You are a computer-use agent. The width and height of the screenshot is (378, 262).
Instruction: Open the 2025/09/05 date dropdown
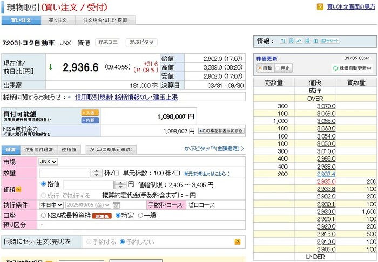click(x=88, y=205)
